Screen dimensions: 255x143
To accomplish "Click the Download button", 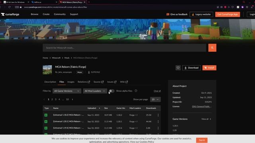I will click(191, 68).
